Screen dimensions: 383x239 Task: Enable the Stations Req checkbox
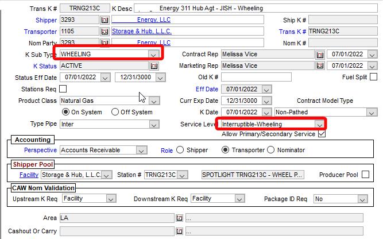point(63,89)
